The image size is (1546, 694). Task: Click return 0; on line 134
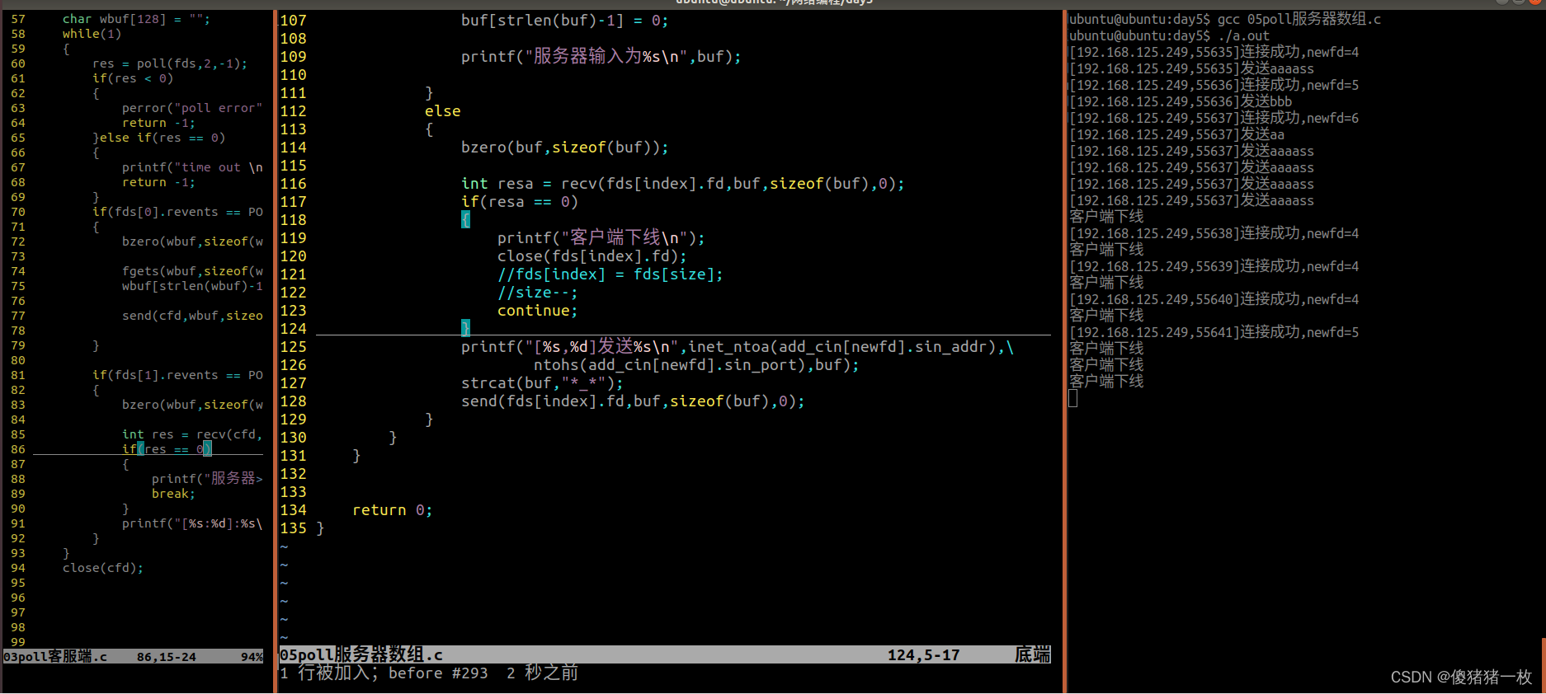[392, 510]
